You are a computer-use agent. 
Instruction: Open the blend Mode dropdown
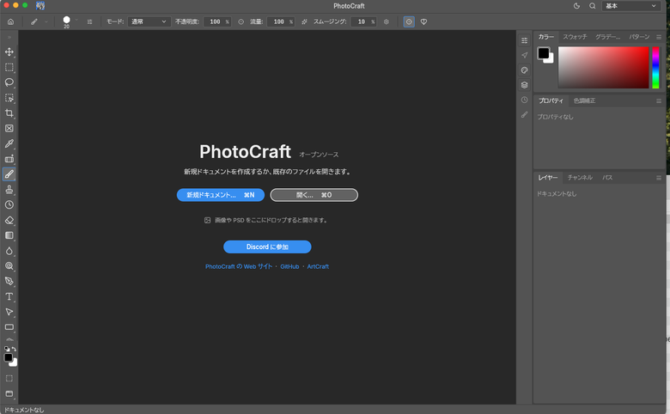149,21
